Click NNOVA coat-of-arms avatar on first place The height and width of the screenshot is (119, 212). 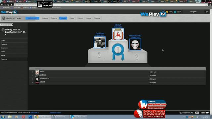pyautogui.click(x=118, y=34)
